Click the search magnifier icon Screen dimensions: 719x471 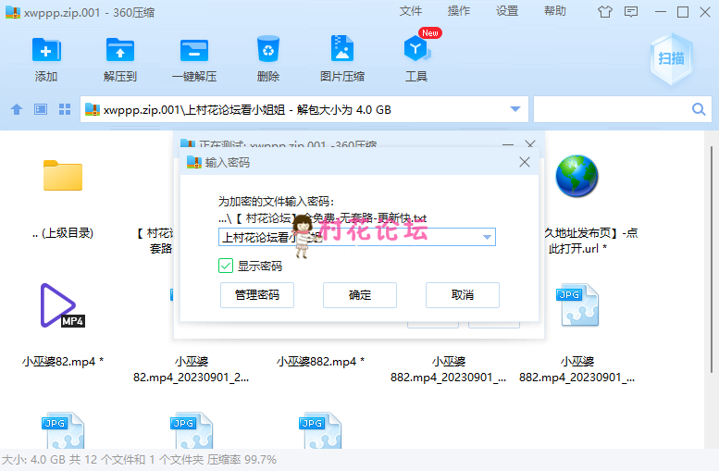point(699,109)
